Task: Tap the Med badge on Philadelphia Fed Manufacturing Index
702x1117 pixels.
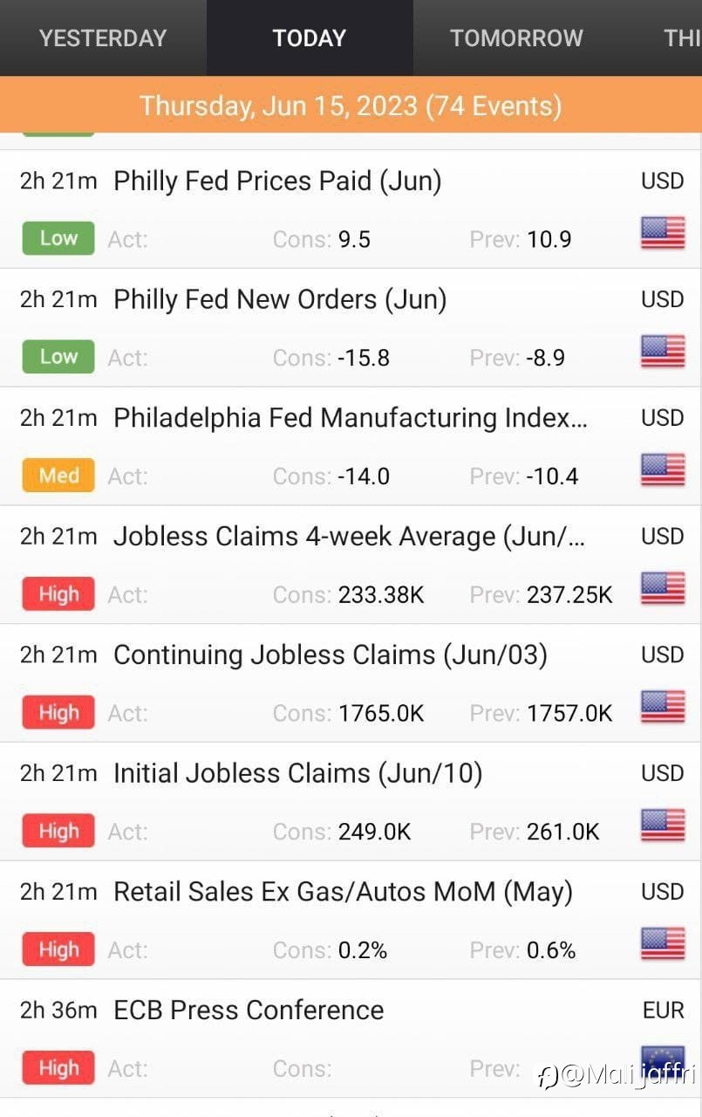Action: point(58,476)
